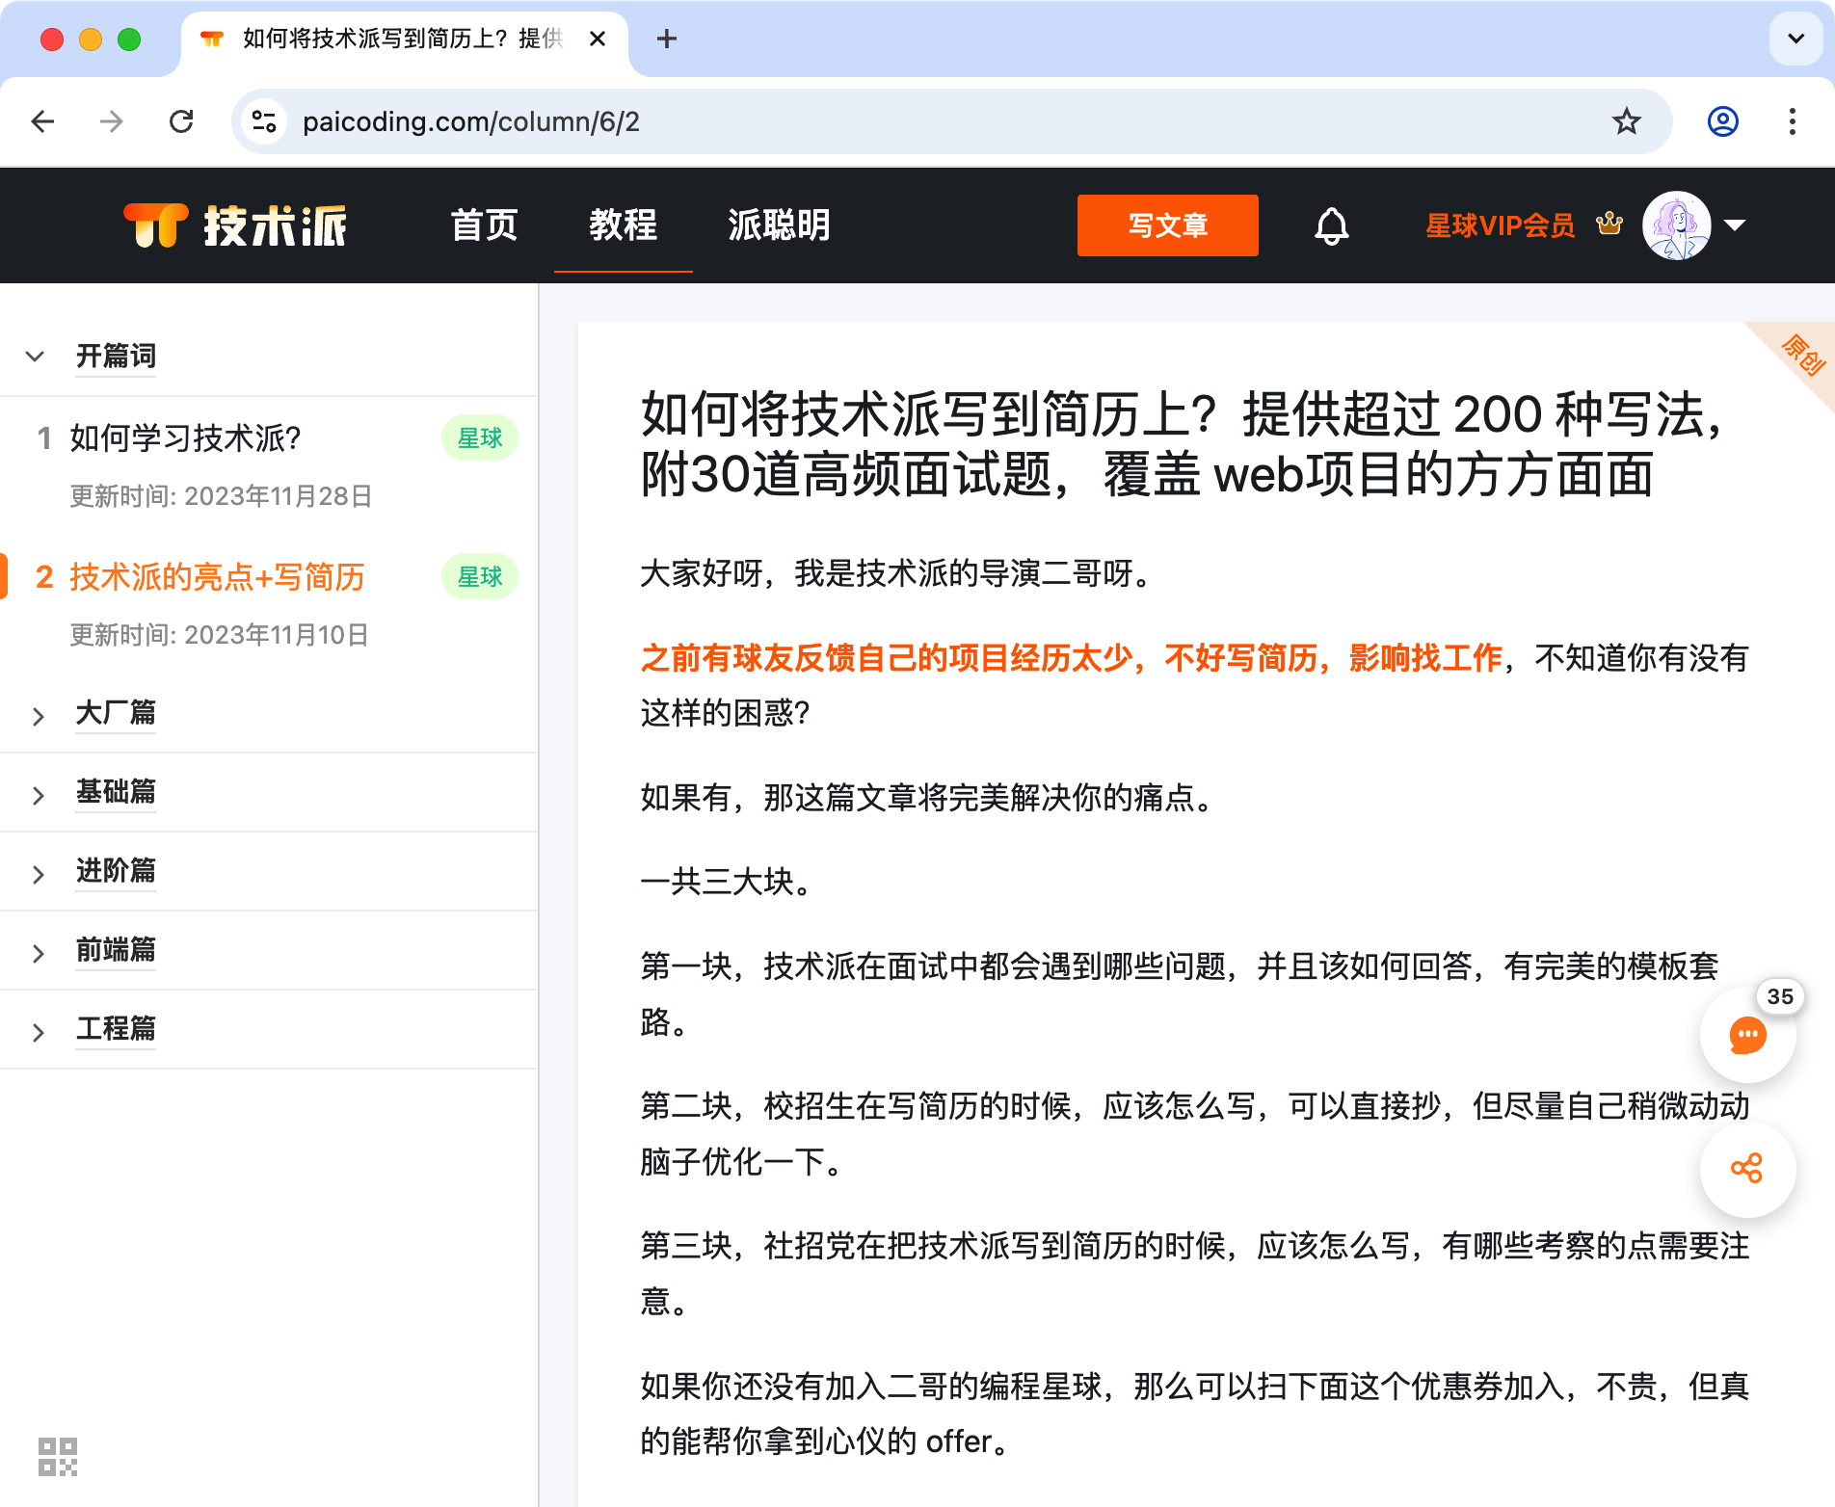The height and width of the screenshot is (1507, 1835).
Task: Click the 星球VIP会员 link
Action: (x=1500, y=225)
